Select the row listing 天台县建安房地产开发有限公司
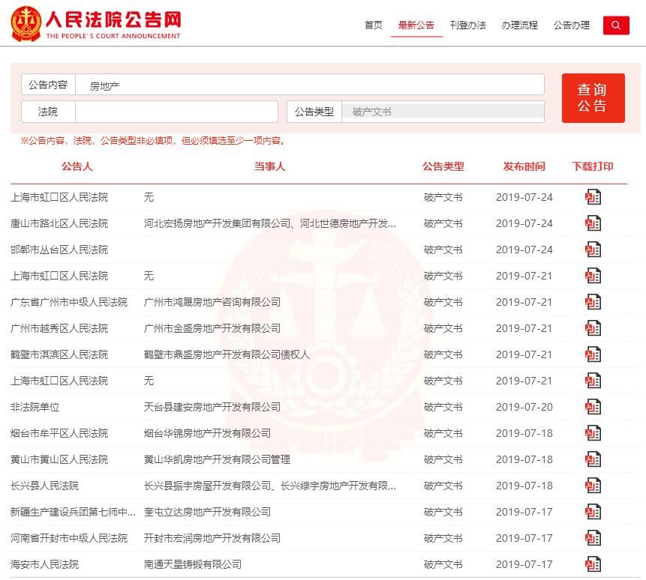The image size is (646, 580). [214, 407]
